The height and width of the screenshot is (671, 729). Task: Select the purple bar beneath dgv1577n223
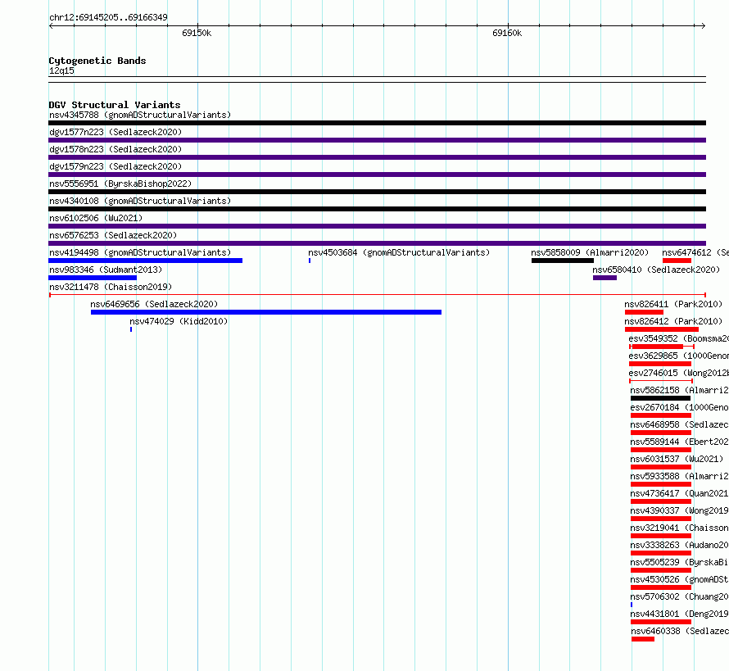pos(378,140)
